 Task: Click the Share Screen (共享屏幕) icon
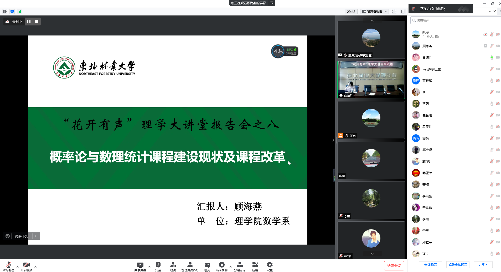(x=140, y=265)
